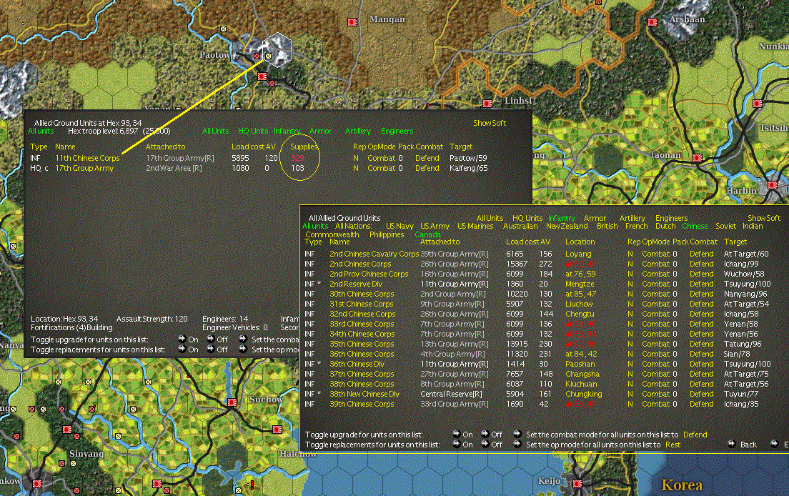Open 35th Chinese Corps unit

(362, 344)
